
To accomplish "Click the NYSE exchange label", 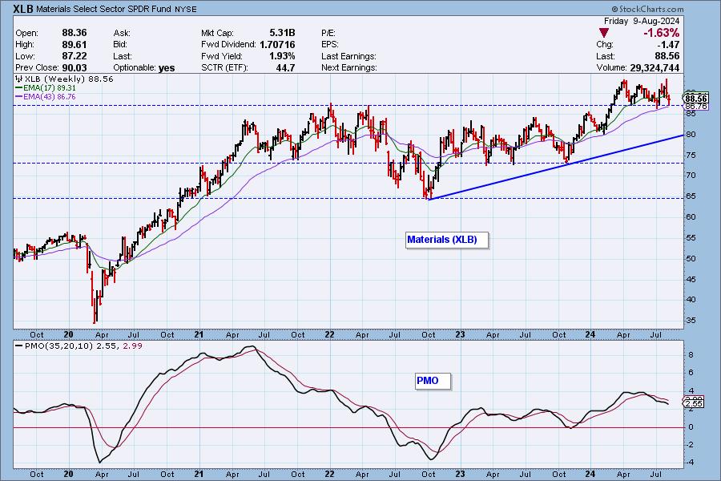I will 186,9.
